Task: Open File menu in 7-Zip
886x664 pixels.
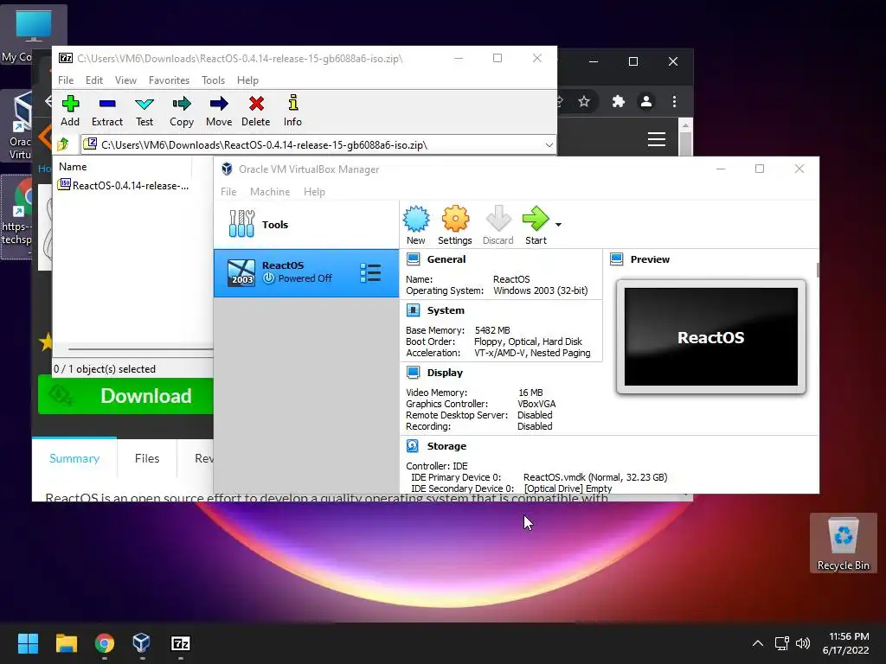Action: point(66,80)
